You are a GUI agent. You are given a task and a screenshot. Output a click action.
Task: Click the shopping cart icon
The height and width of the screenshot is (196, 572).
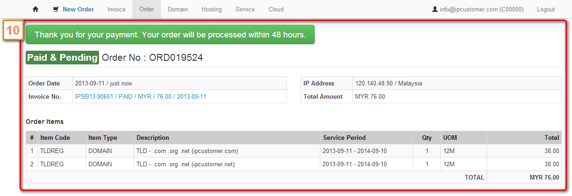click(56, 9)
